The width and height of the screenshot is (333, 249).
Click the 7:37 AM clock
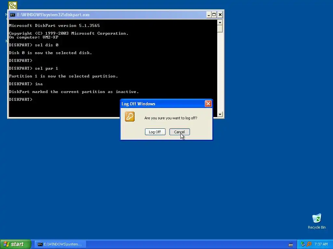tap(321, 244)
